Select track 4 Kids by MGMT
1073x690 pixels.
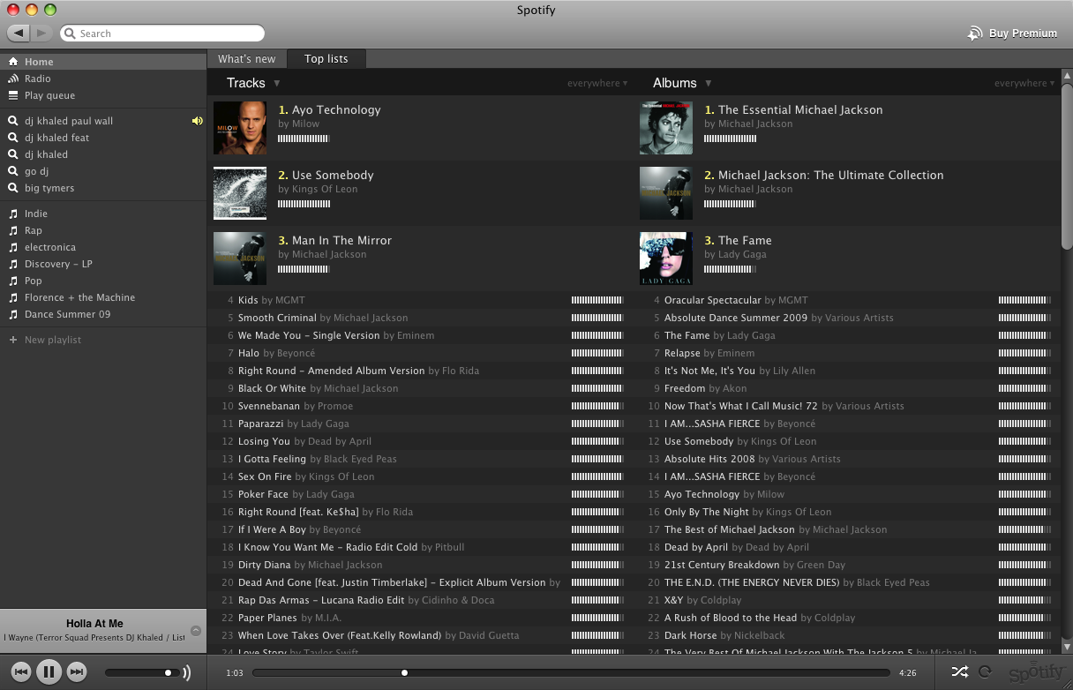pos(420,300)
